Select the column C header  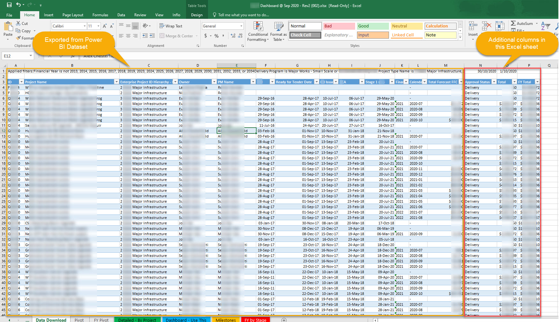click(149, 65)
